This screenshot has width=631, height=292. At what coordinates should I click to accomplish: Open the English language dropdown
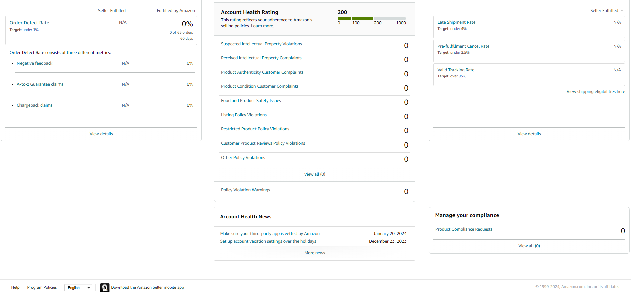click(x=78, y=288)
